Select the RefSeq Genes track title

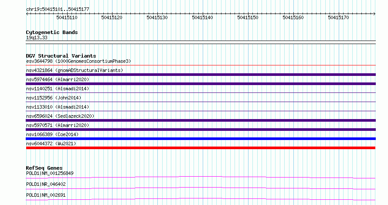(44, 168)
